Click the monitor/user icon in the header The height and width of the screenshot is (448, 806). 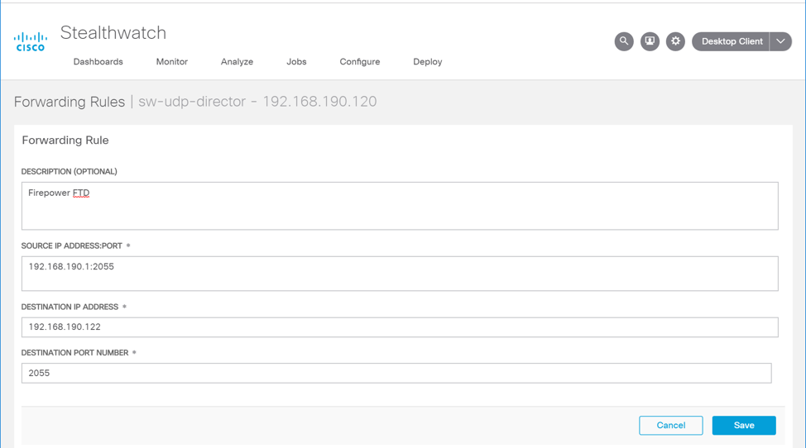click(x=650, y=41)
